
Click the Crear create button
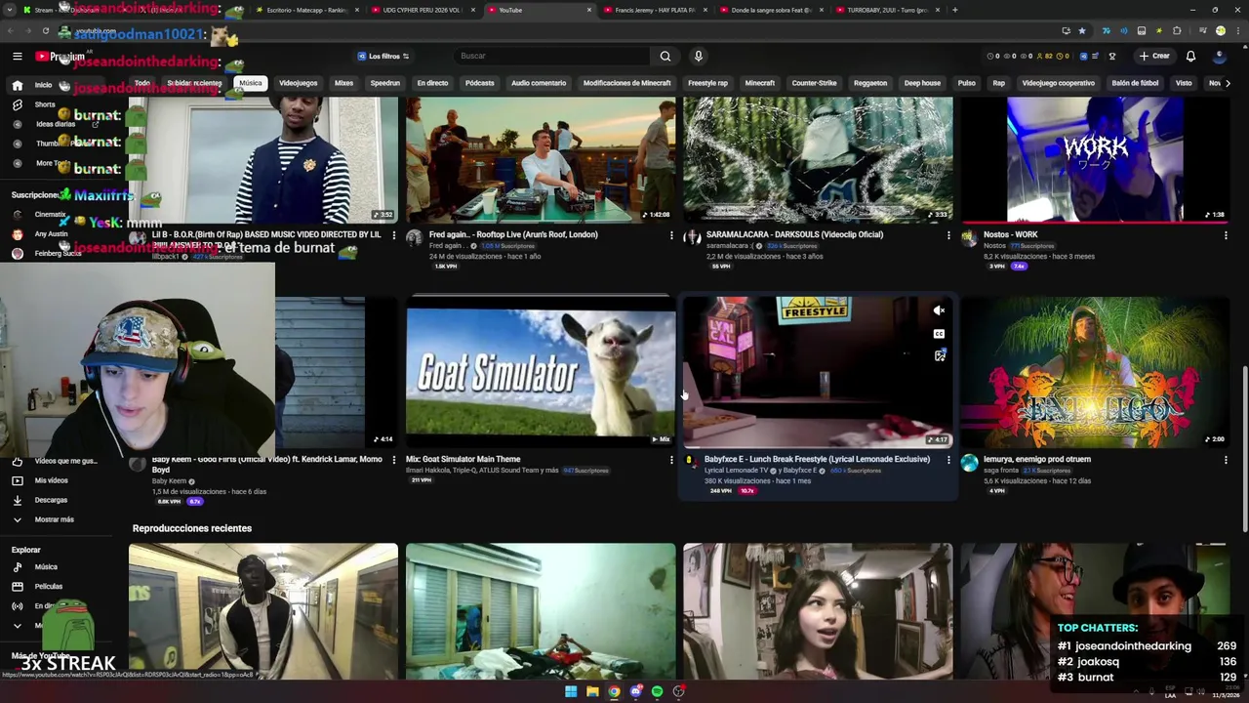point(1154,56)
